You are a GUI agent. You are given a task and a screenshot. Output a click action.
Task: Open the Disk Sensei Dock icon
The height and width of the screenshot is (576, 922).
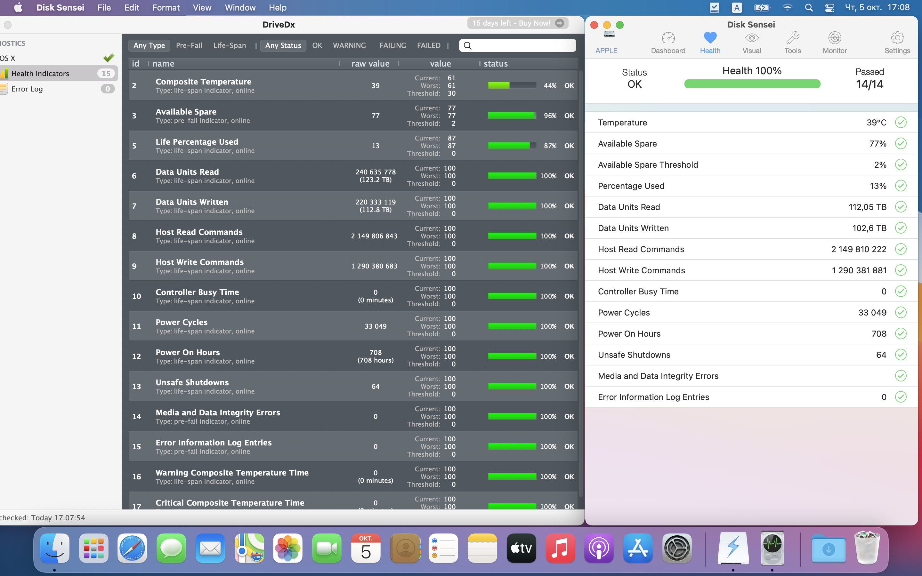point(733,548)
